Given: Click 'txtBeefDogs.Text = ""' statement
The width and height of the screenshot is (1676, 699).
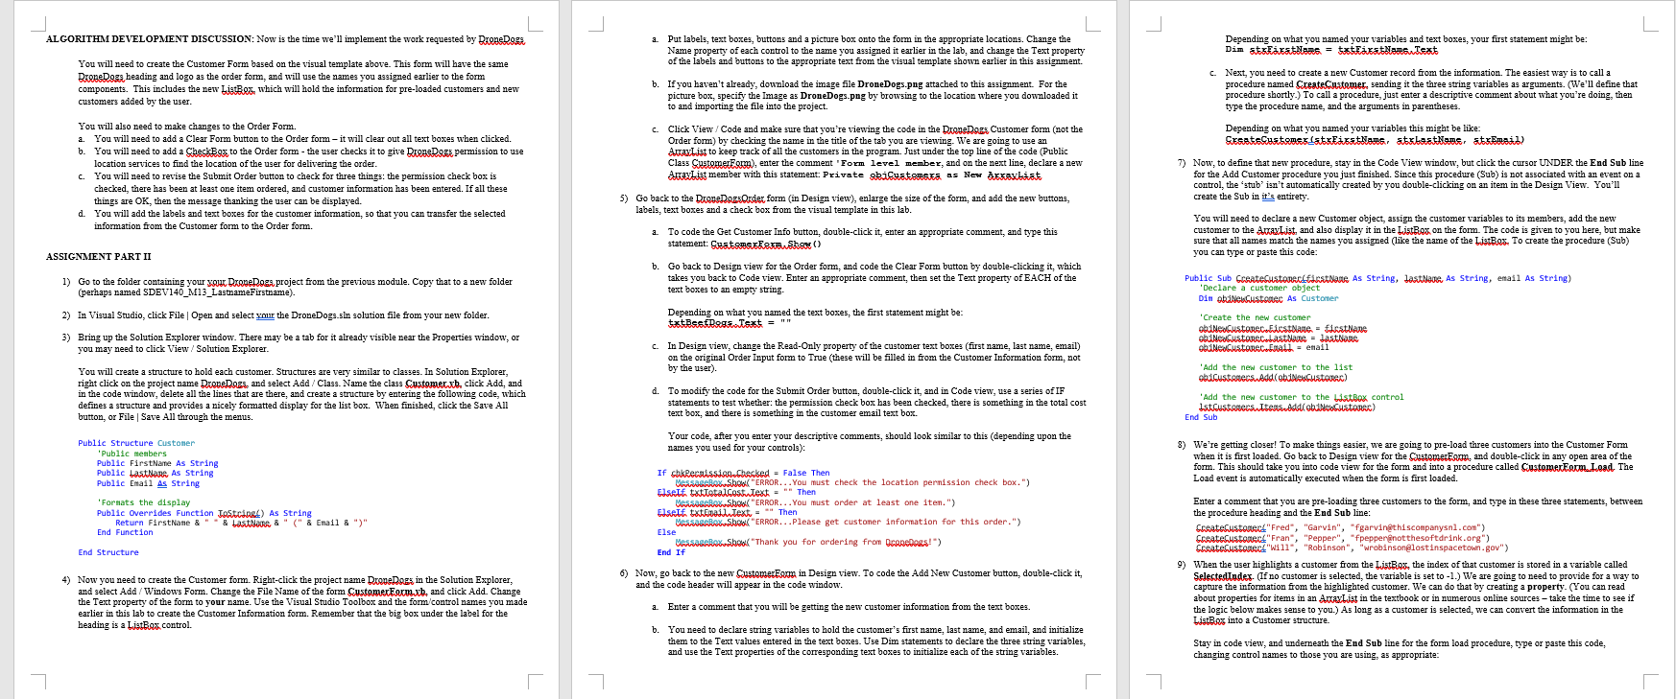Looking at the screenshot, I should 729,323.
